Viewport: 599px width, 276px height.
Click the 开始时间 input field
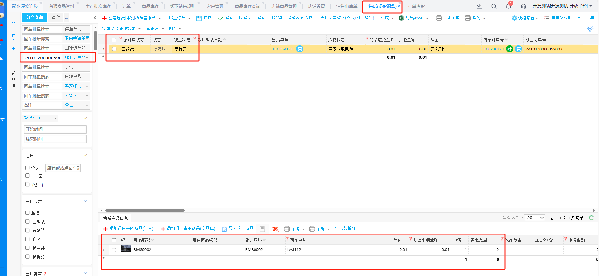pos(55,129)
